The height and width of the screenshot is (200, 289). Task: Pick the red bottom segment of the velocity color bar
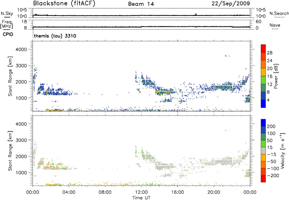point(263,179)
